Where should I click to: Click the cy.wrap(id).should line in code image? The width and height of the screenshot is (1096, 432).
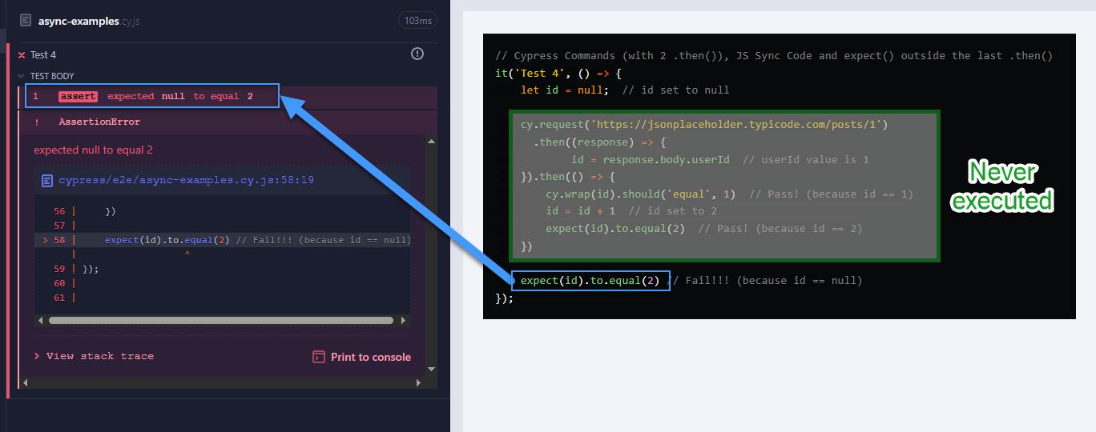point(729,194)
